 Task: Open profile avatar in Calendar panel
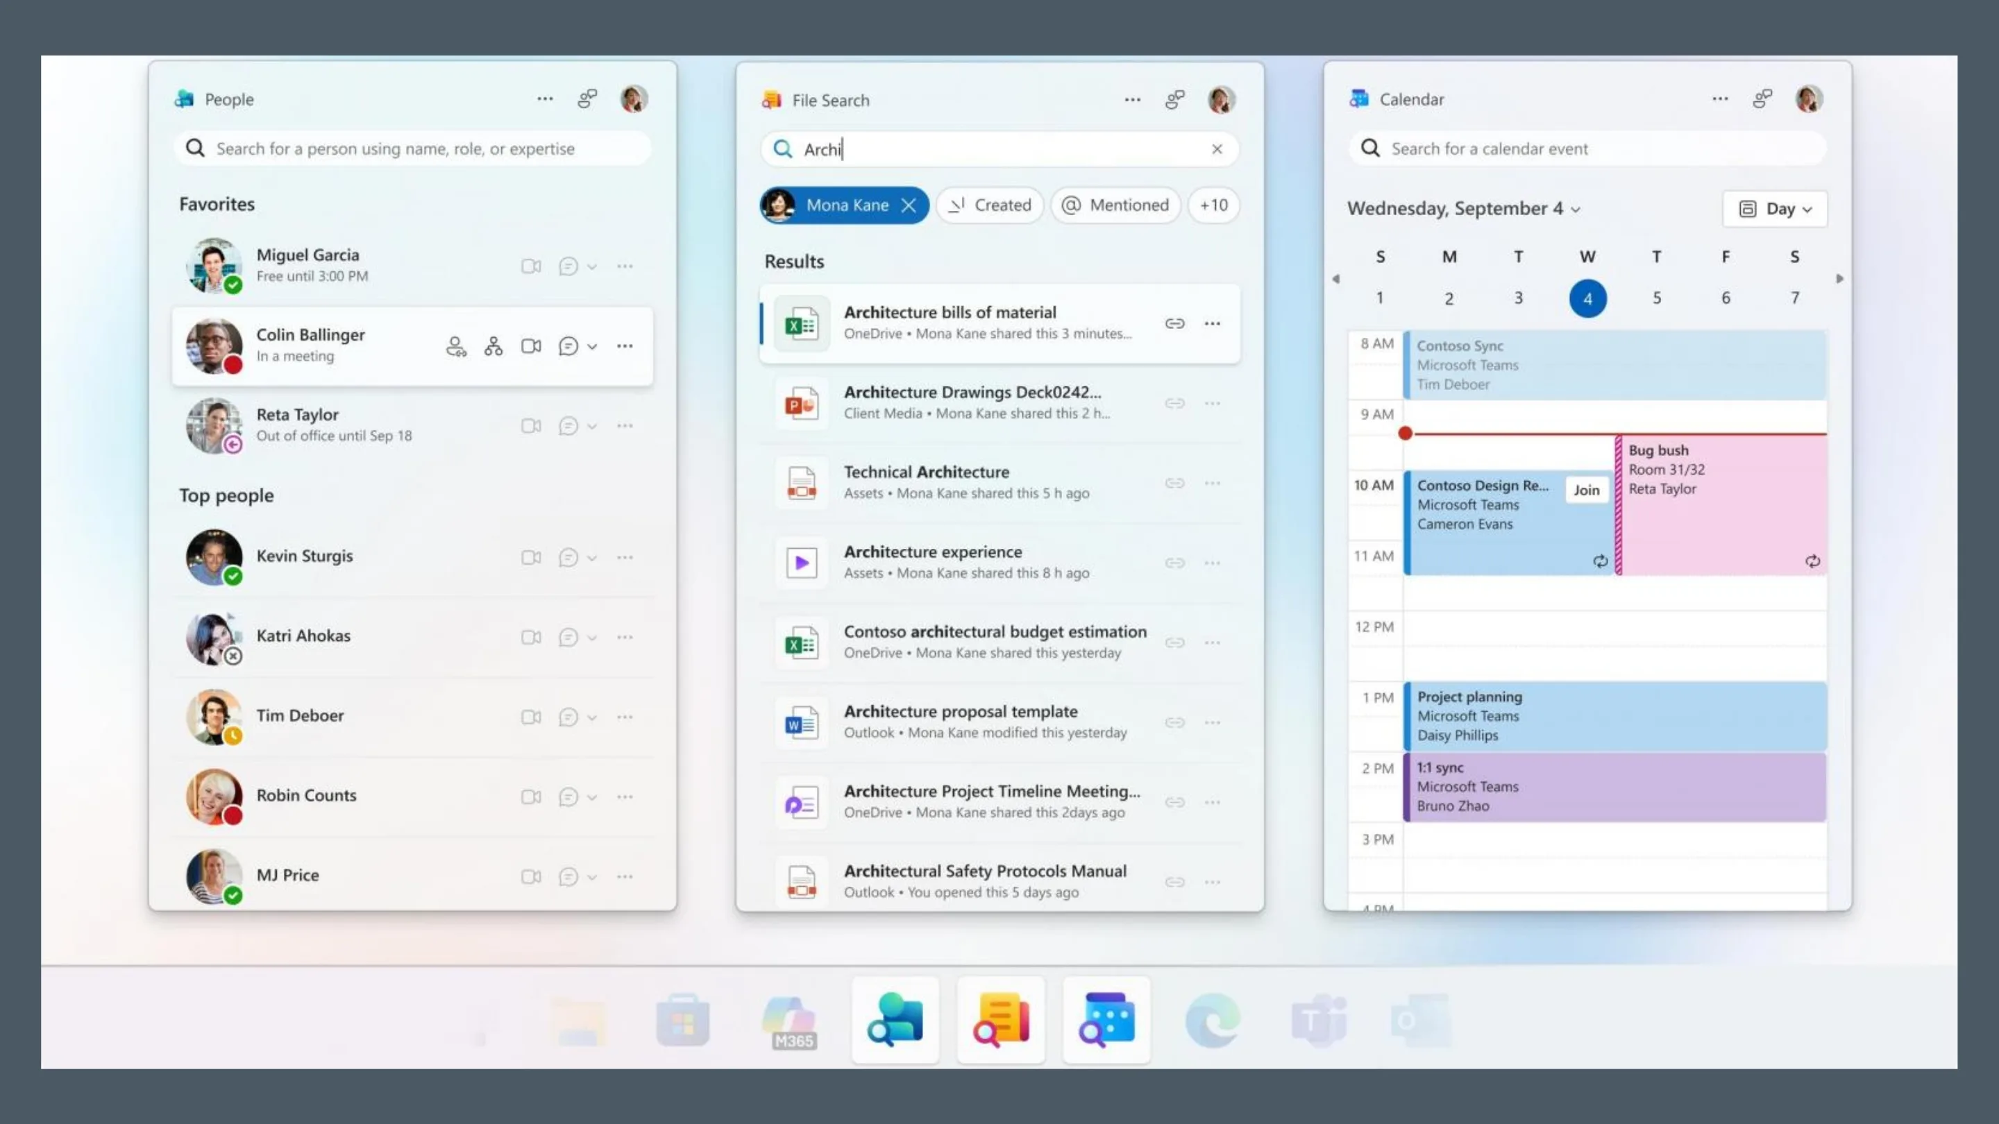click(1809, 99)
